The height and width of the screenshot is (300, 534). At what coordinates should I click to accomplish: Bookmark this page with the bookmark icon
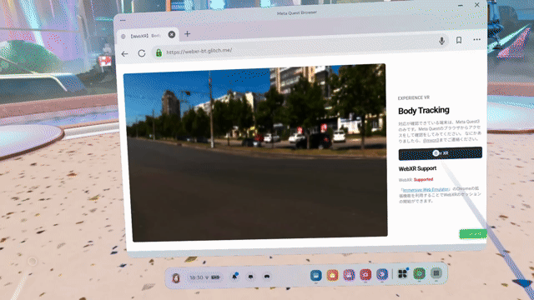(x=459, y=40)
